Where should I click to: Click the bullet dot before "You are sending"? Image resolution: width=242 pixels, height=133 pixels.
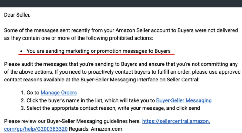[21, 51]
